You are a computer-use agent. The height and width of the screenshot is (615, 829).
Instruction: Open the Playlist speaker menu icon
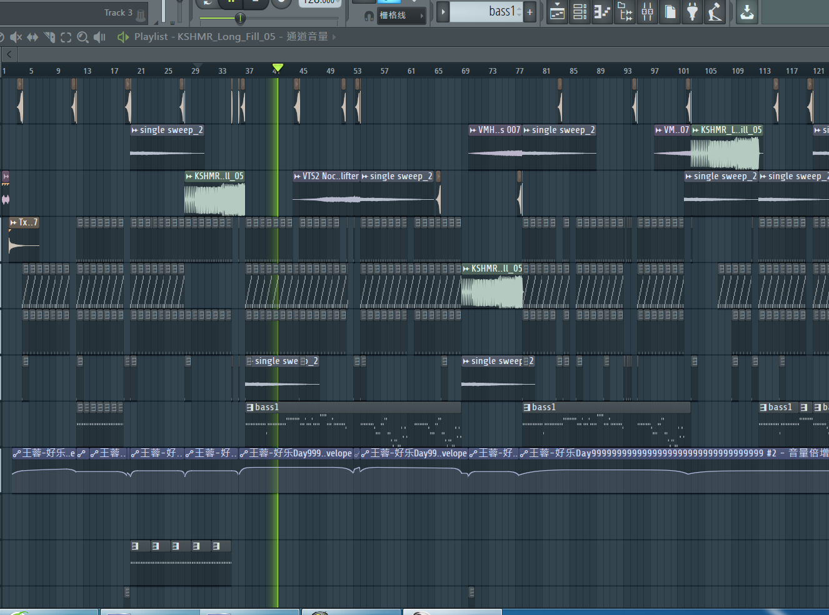[x=123, y=37]
